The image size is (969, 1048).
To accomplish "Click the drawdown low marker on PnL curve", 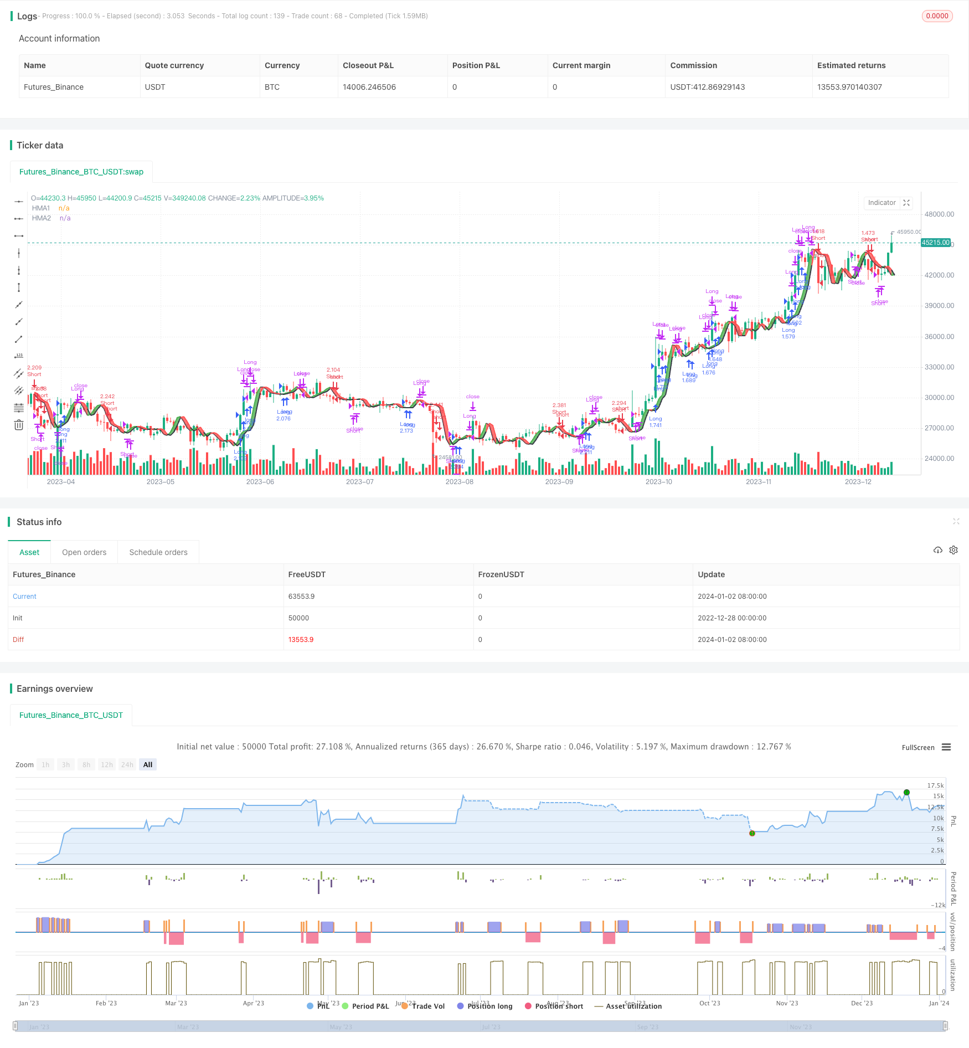I will (x=752, y=833).
